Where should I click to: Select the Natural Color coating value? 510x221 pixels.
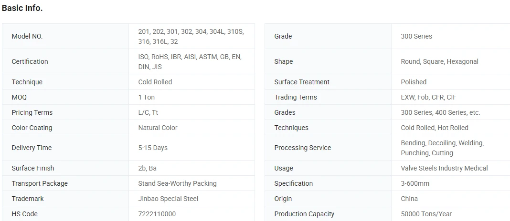158,128
